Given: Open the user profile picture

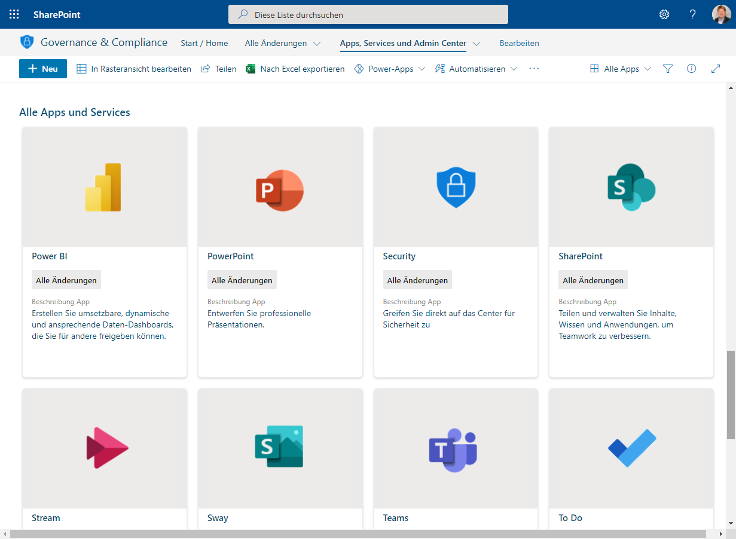Looking at the screenshot, I should 722,14.
